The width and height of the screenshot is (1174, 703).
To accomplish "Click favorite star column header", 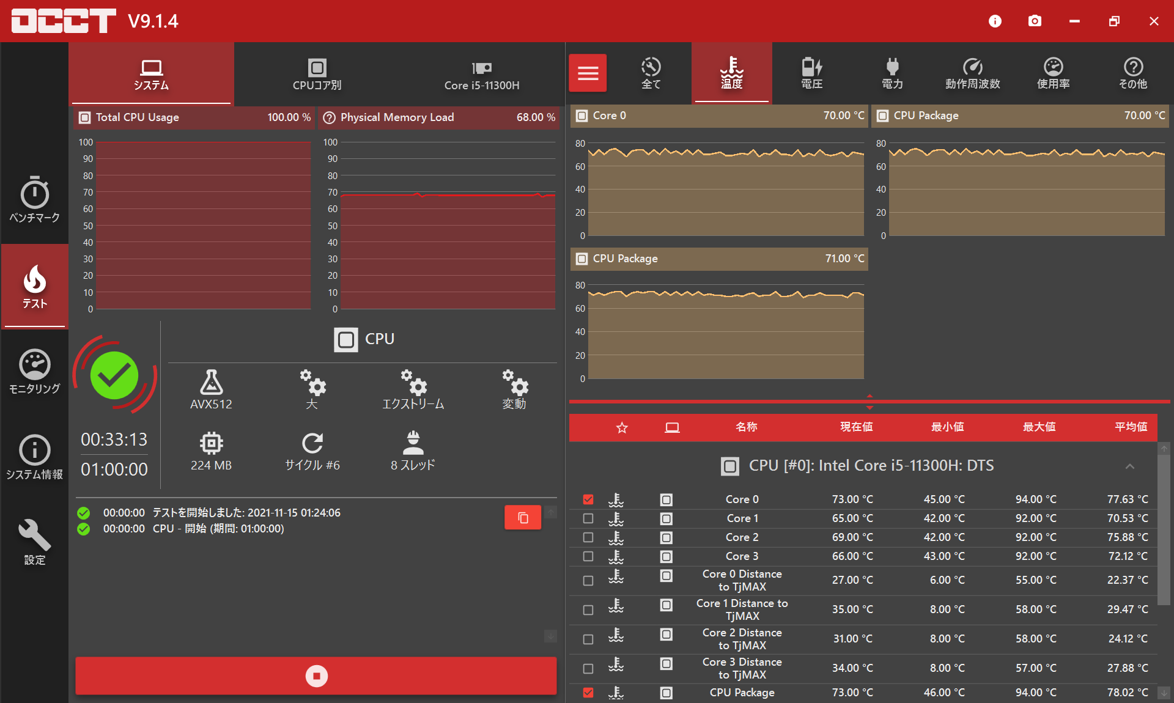I will pyautogui.click(x=622, y=427).
